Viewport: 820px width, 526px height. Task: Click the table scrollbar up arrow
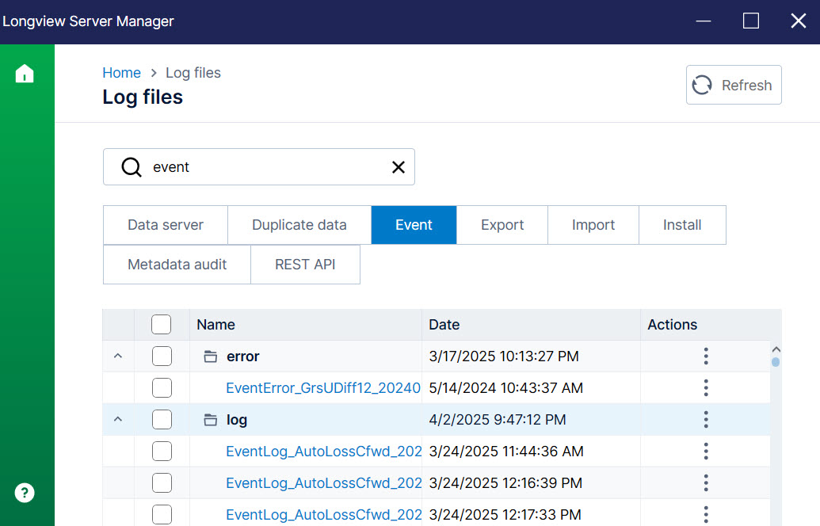(x=776, y=348)
